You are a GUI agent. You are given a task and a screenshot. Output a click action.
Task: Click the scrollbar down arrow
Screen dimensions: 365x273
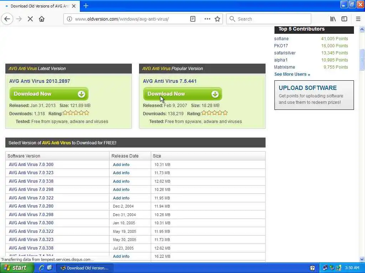point(362,259)
